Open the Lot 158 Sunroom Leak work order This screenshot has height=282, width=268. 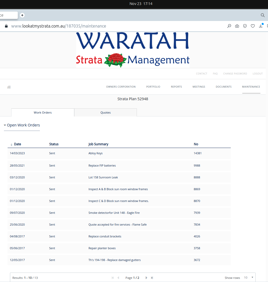[x=119, y=177]
